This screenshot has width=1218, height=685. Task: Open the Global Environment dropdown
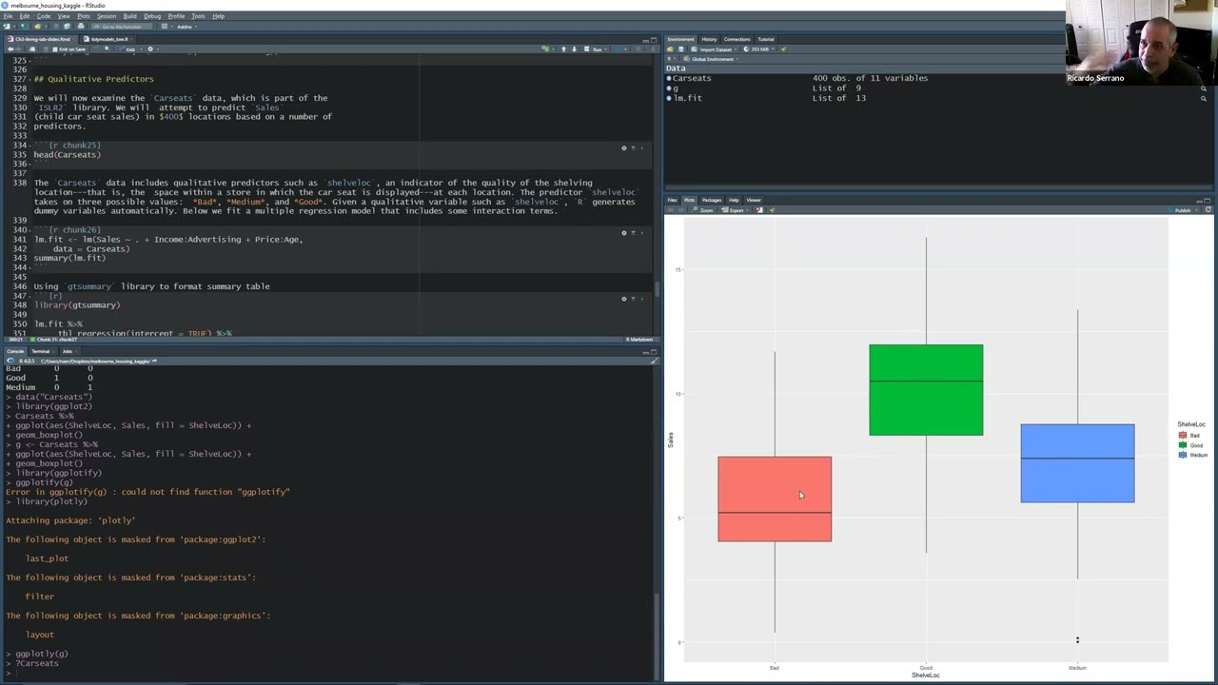tap(712, 59)
